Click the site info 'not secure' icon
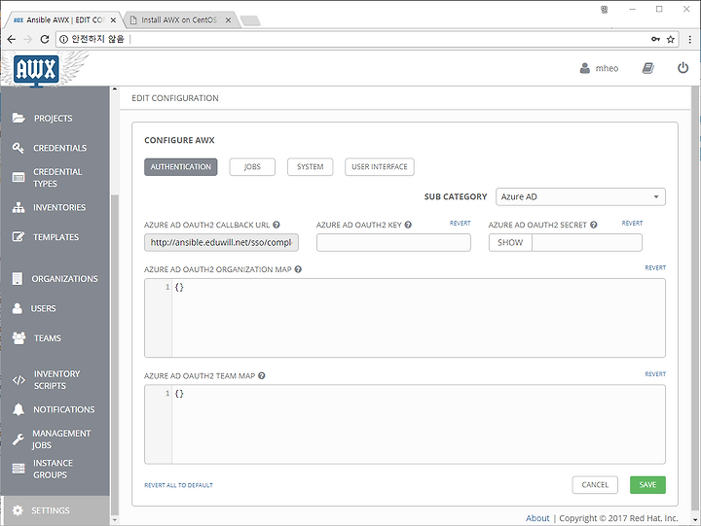This screenshot has height=526, width=701. (63, 39)
